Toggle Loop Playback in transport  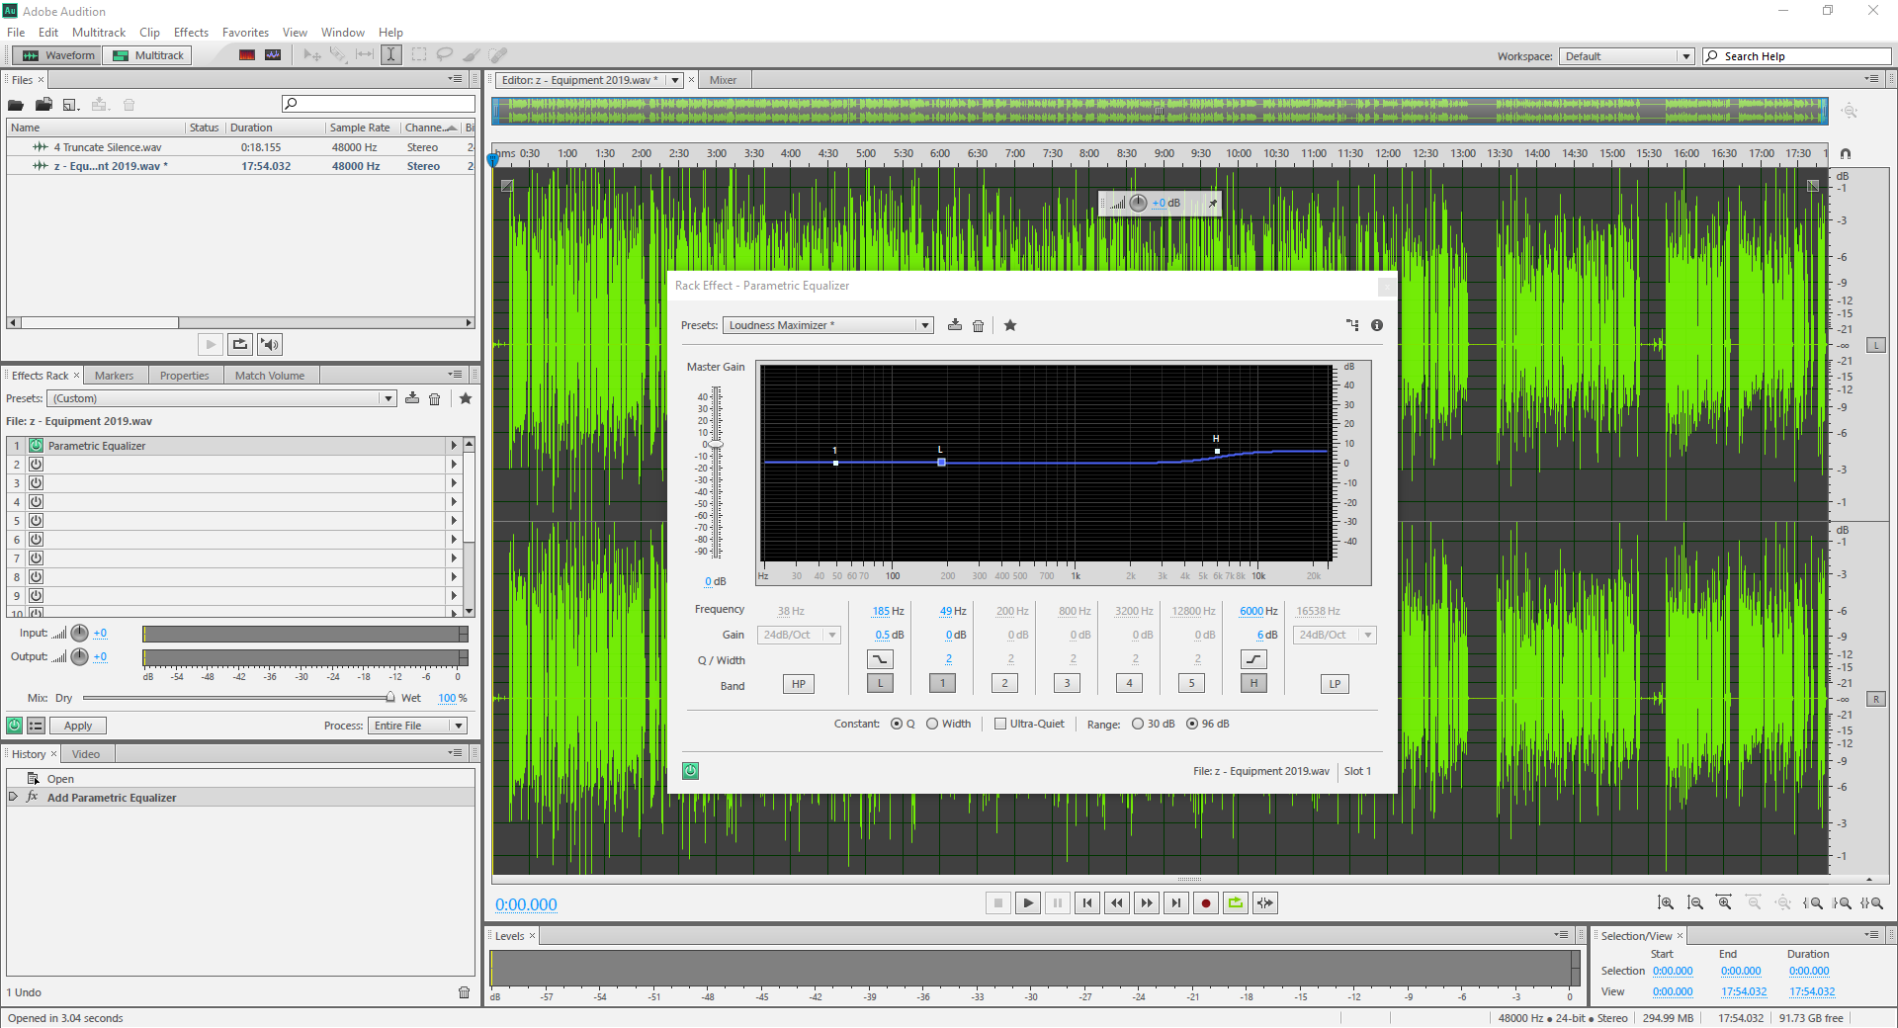point(1236,902)
